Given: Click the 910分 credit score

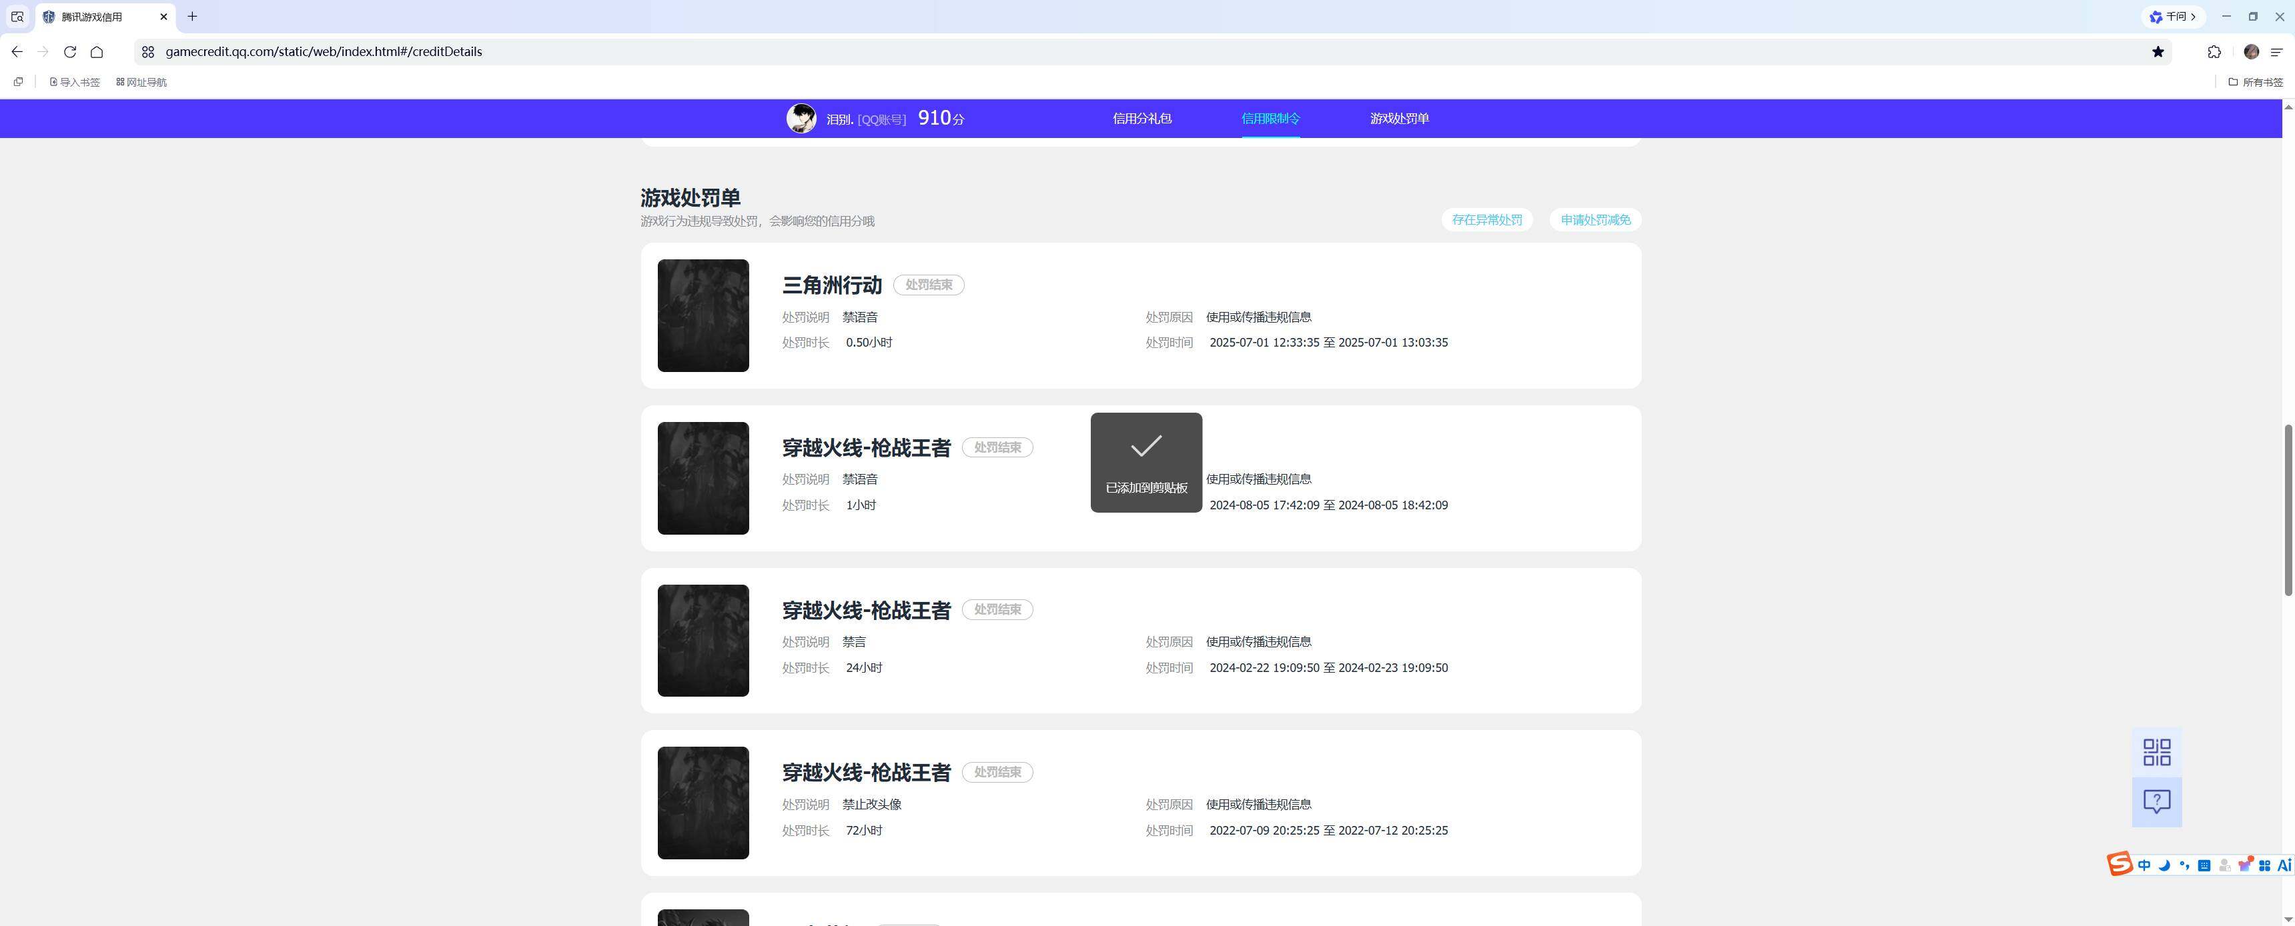Looking at the screenshot, I should click(x=941, y=117).
